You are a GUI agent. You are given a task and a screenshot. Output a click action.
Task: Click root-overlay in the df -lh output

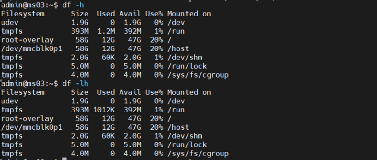(x=27, y=118)
